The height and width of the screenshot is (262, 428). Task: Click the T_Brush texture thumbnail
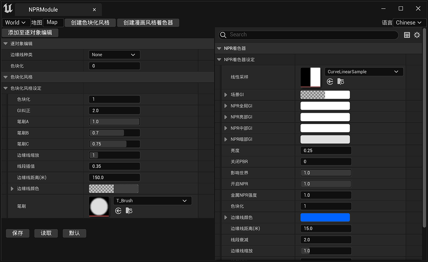click(x=99, y=206)
